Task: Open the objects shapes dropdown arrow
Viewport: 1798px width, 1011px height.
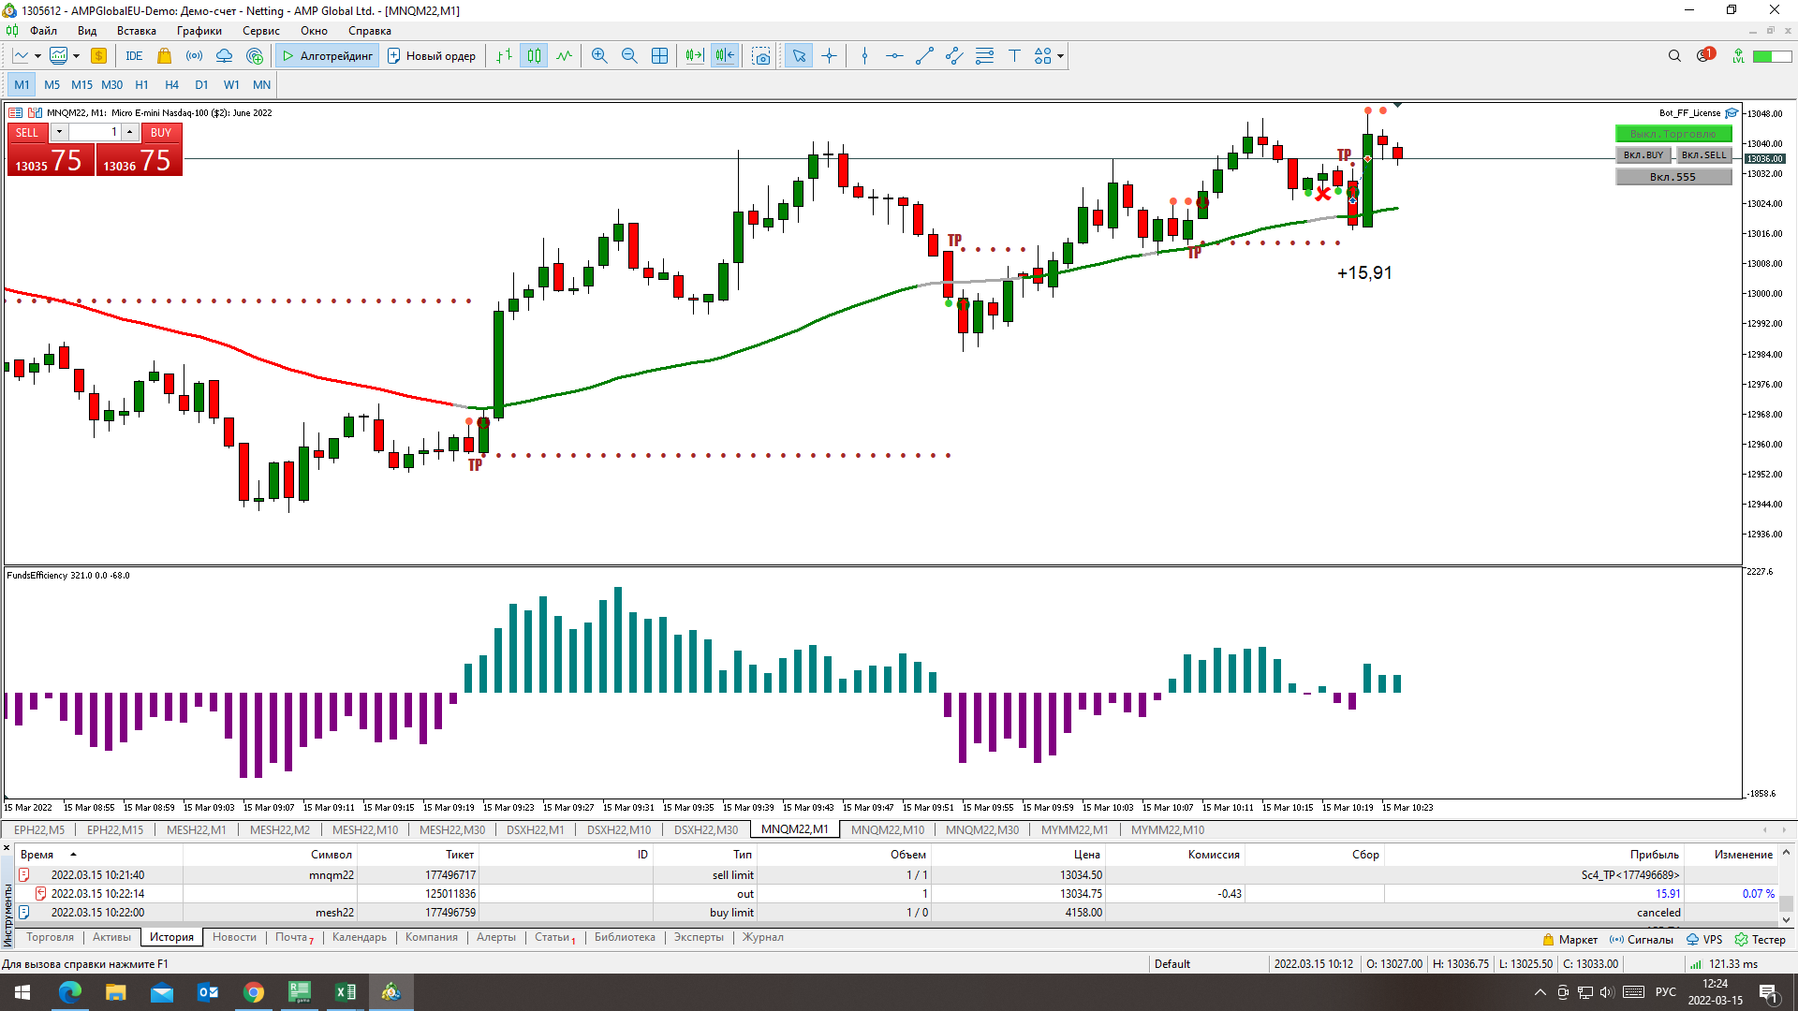Action: click(1060, 56)
